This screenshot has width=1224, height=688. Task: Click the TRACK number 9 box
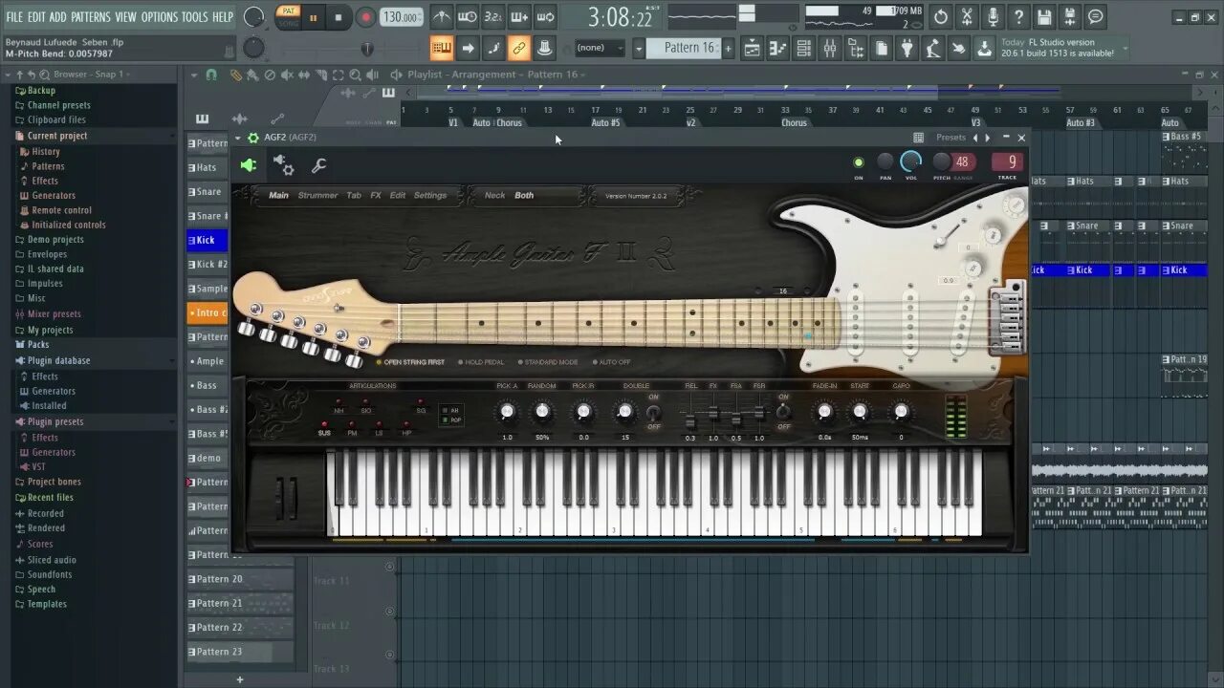pyautogui.click(x=1007, y=161)
